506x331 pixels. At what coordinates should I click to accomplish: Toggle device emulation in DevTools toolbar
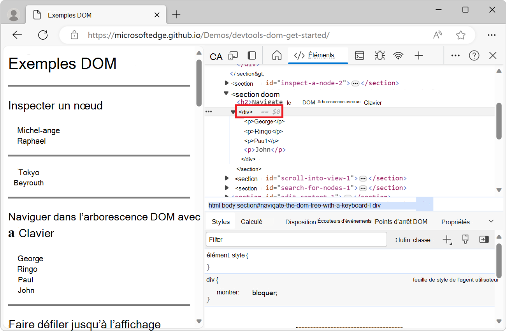coord(233,56)
